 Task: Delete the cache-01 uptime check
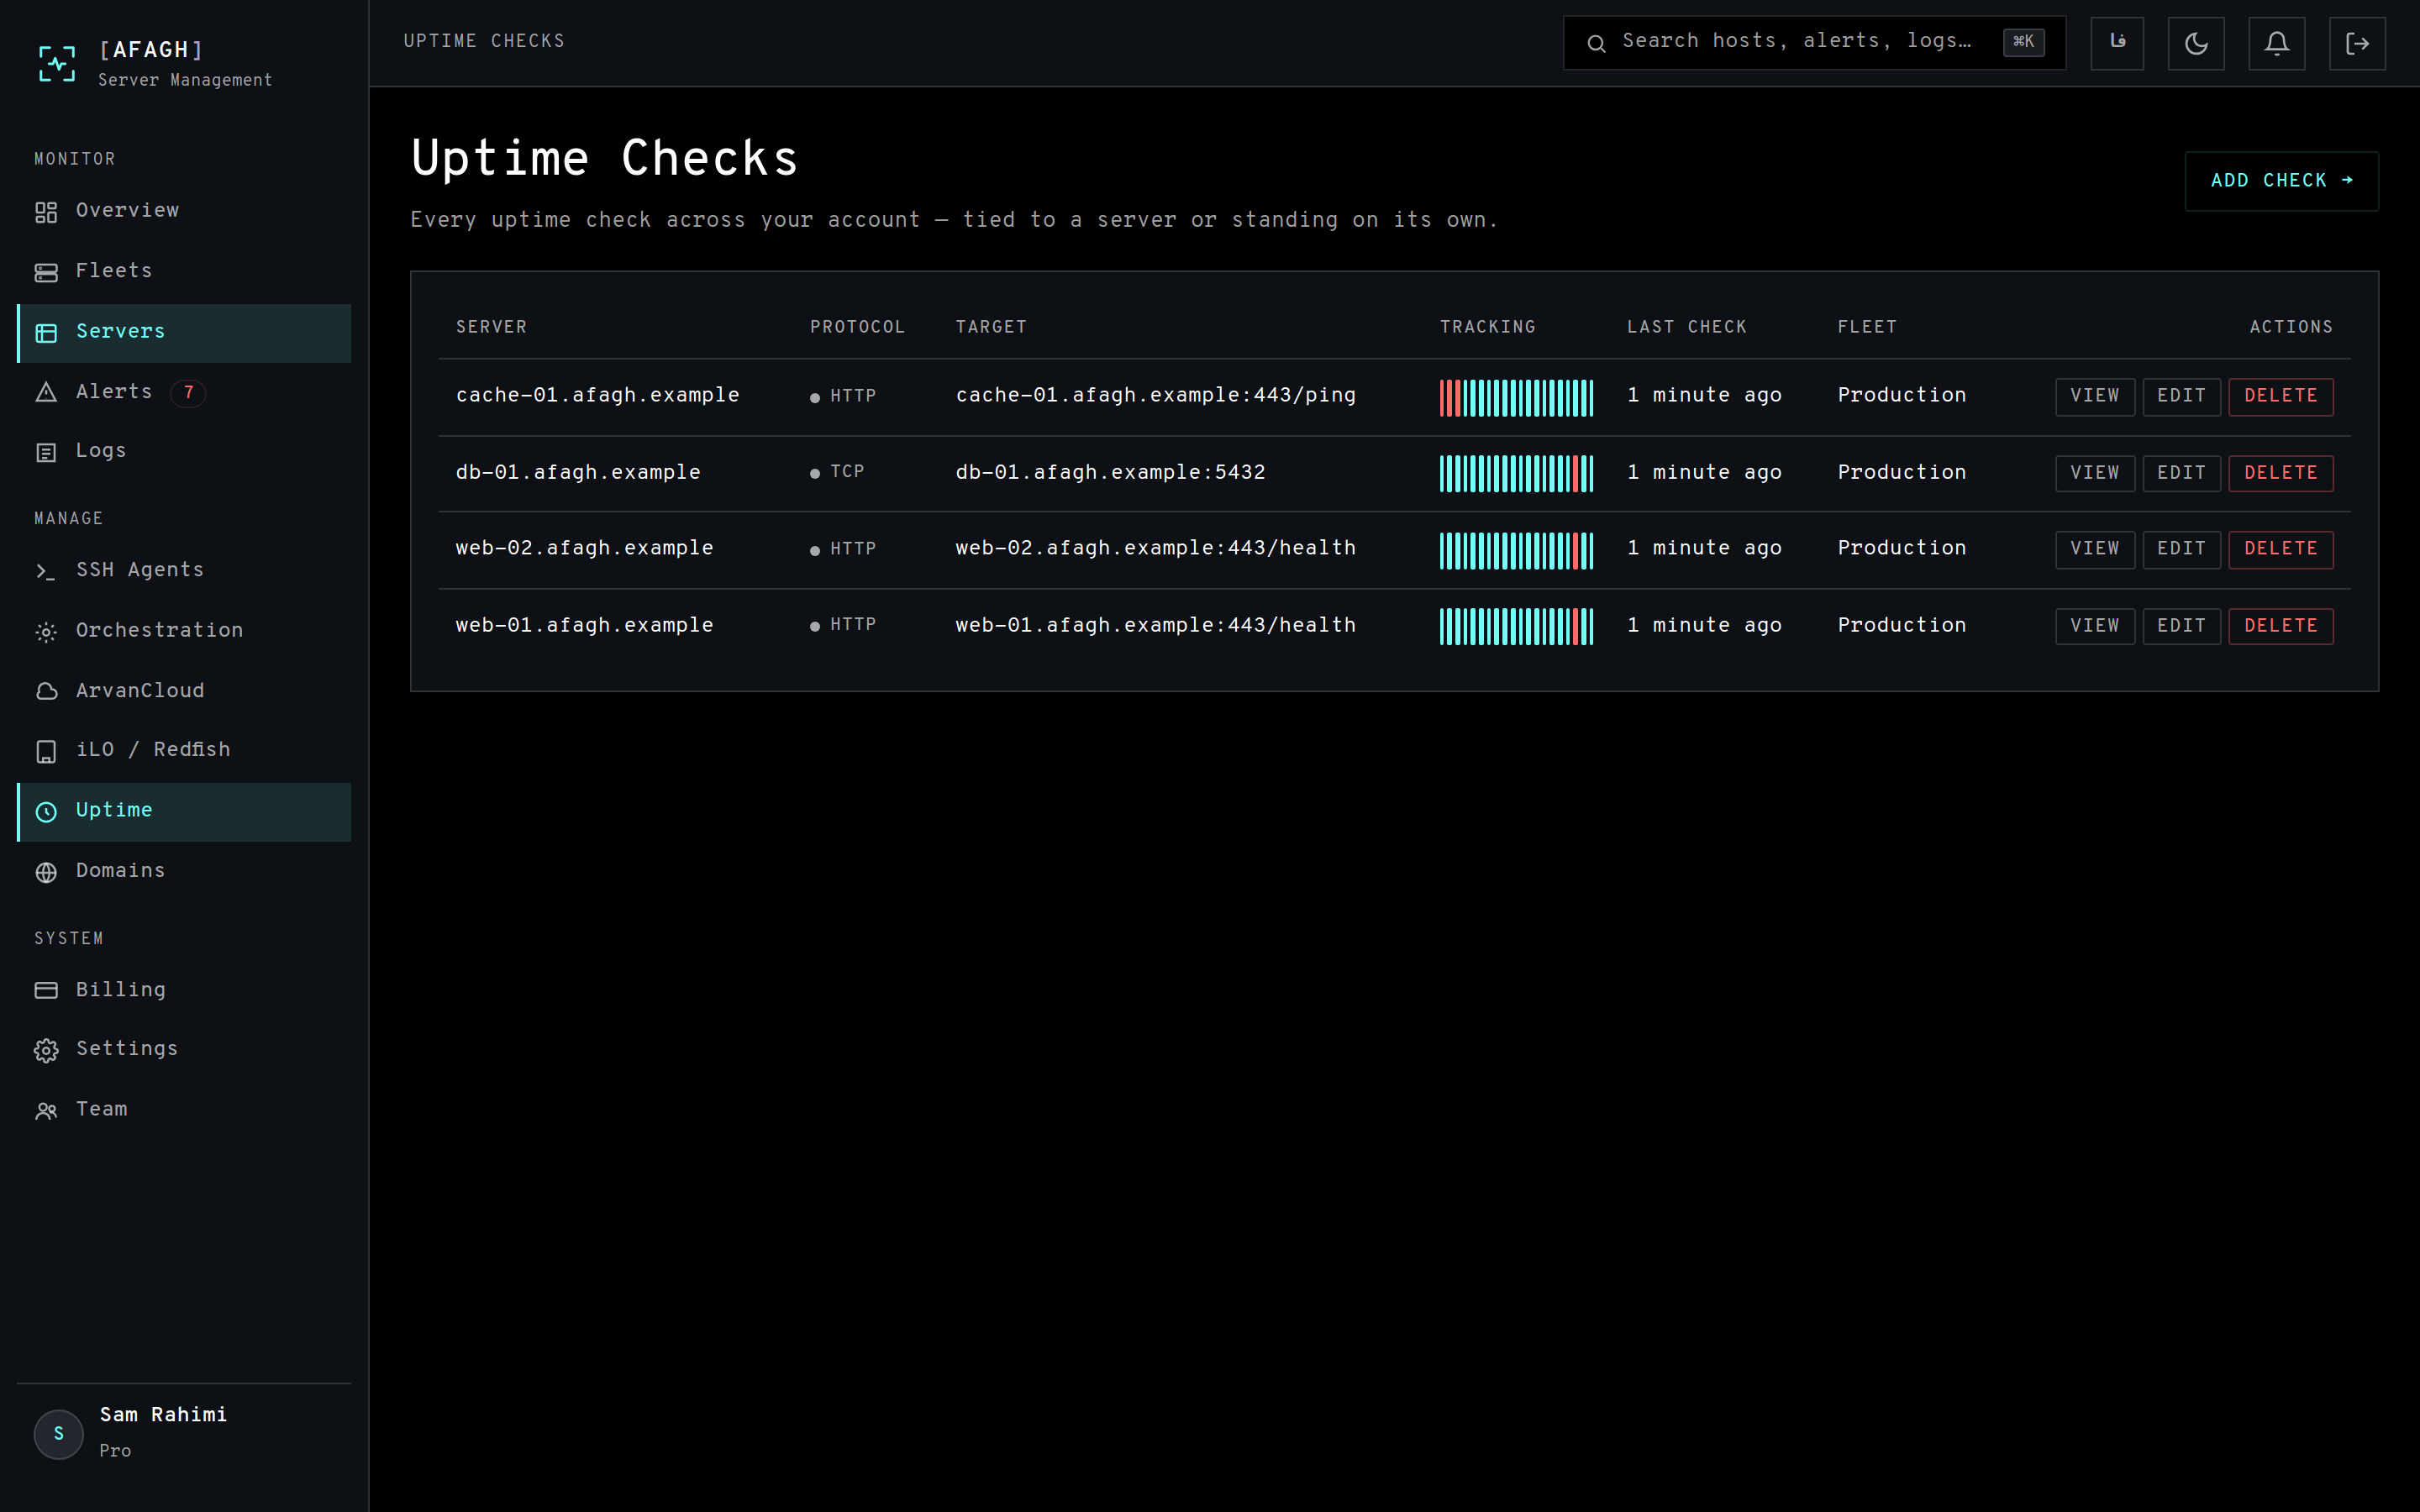[2281, 396]
